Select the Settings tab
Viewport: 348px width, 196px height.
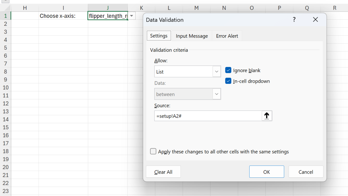coord(159,36)
